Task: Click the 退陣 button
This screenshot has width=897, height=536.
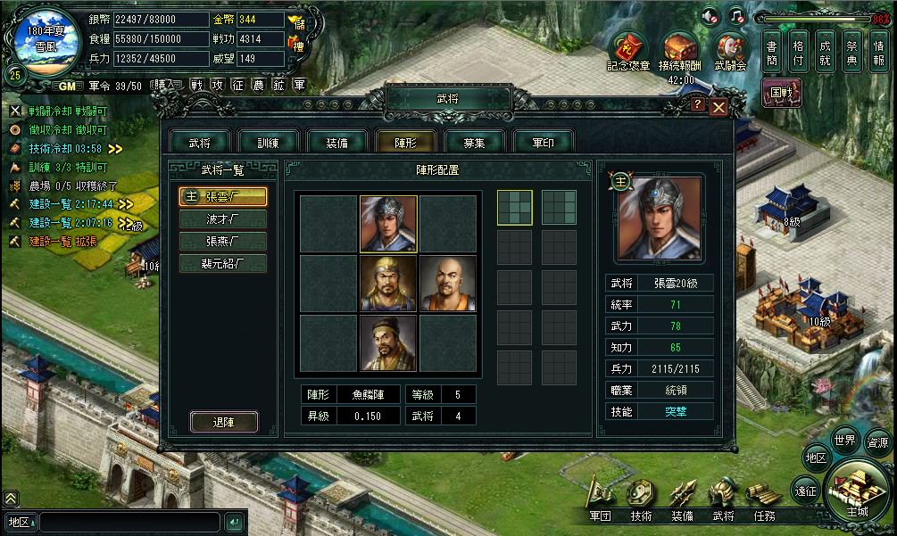Action: [224, 422]
